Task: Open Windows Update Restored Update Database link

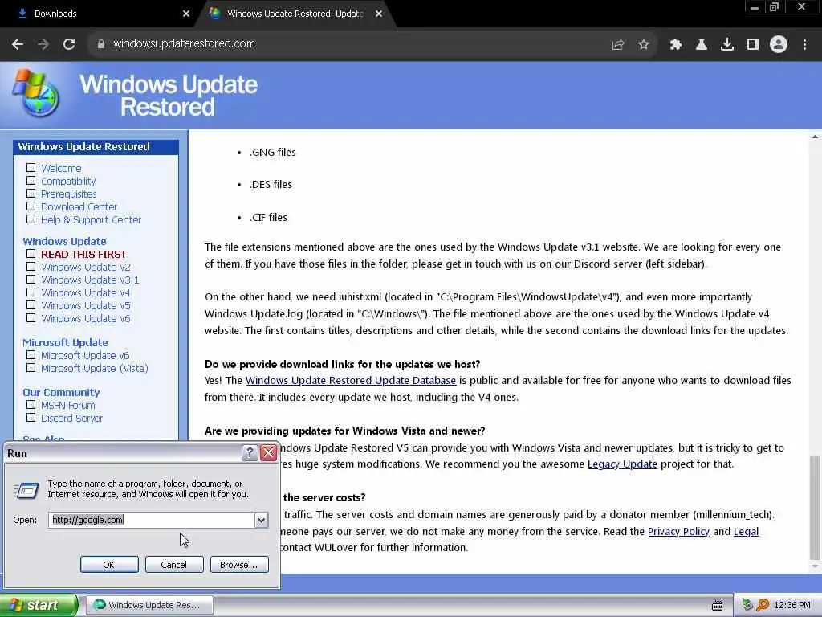Action: click(x=351, y=380)
